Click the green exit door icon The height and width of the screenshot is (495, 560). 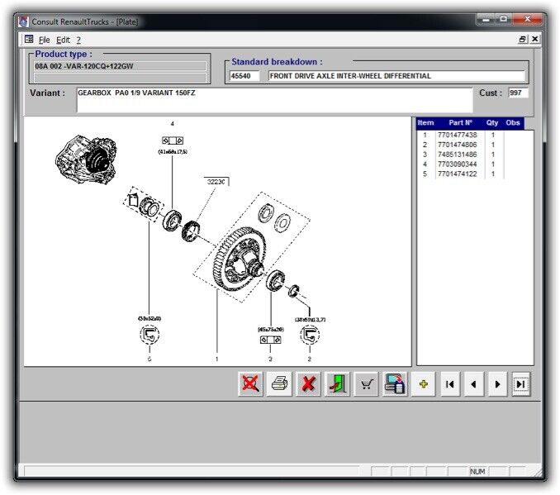[337, 384]
